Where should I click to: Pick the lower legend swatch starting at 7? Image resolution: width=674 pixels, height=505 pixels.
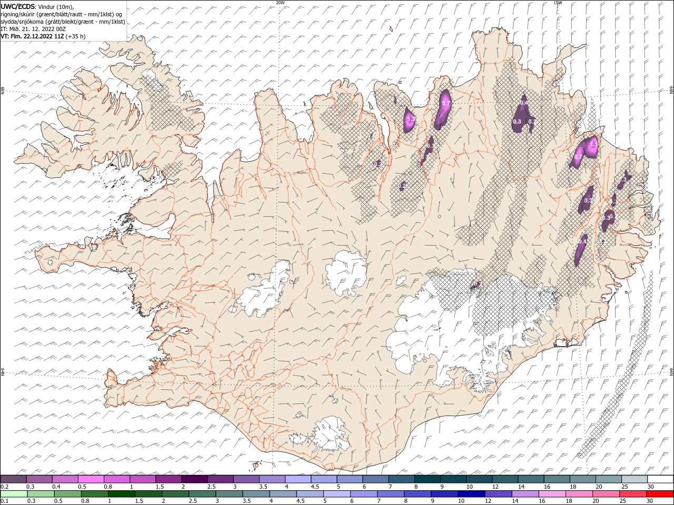391,494
